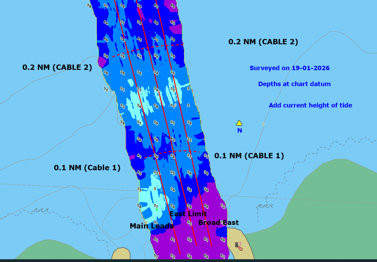Click the wave symbol right of the channel

pyautogui.click(x=265, y=206)
